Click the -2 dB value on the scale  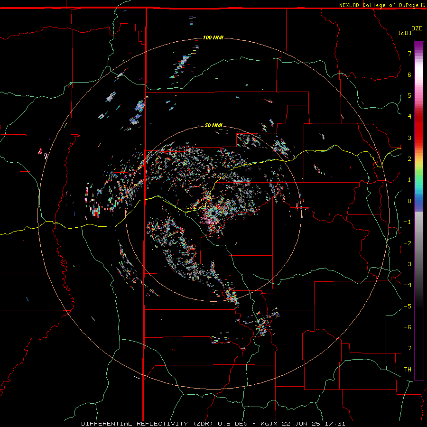click(x=408, y=243)
